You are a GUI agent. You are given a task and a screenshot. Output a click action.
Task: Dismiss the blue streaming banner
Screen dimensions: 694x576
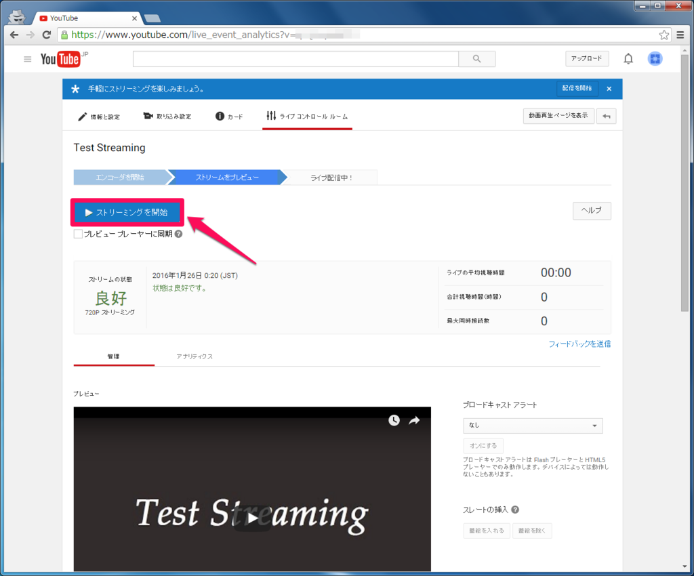(x=609, y=89)
